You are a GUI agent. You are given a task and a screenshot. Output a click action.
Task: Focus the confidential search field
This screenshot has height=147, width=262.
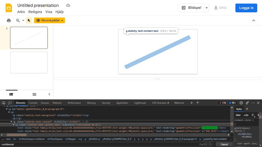pos(100,144)
